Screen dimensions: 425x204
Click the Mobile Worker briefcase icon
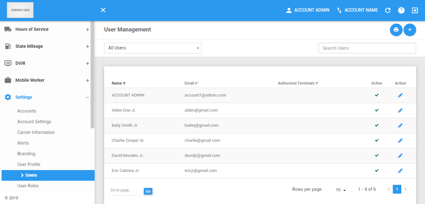coord(8,80)
